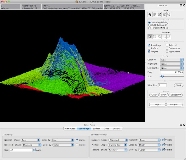The width and height of the screenshot is (186, 160).
Task: Open Plotted Color By dropdown showing Depth
Action: pos(149,145)
